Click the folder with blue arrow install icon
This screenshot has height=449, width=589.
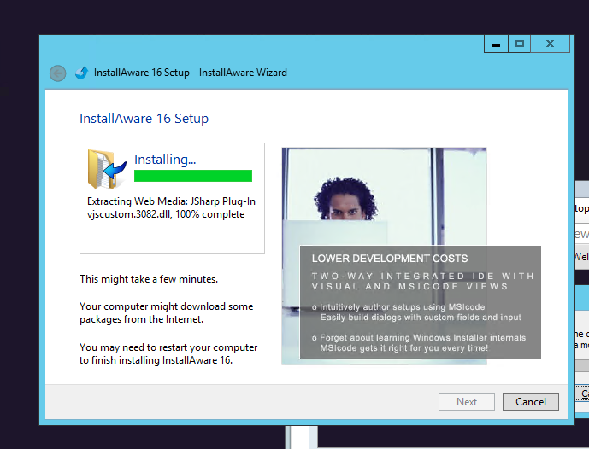coord(107,168)
